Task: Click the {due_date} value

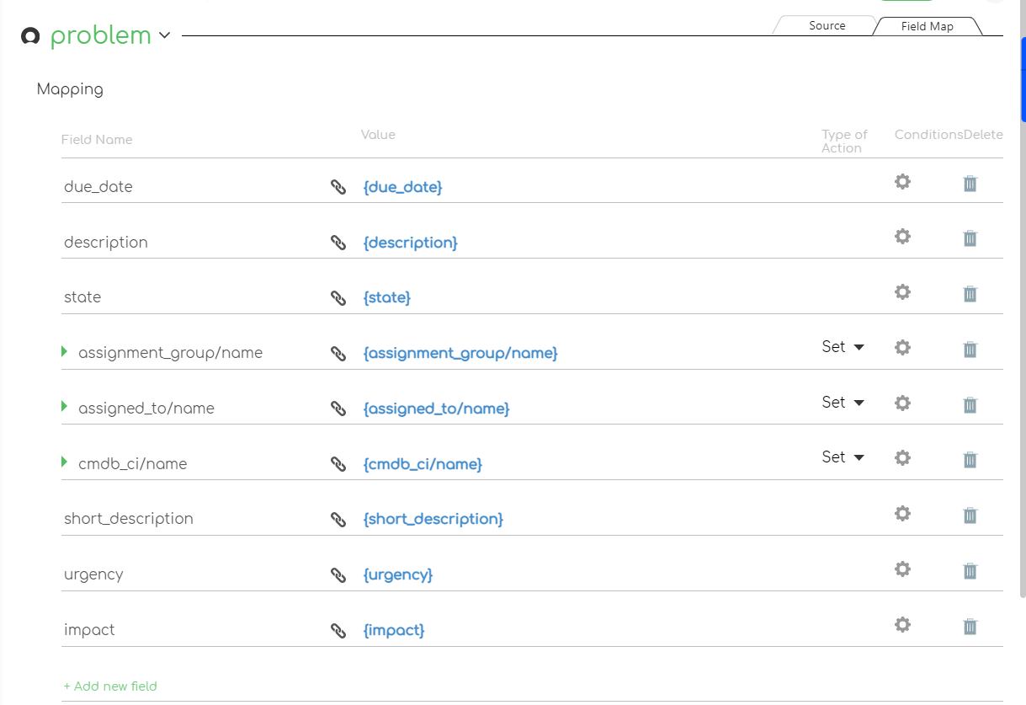Action: point(402,187)
